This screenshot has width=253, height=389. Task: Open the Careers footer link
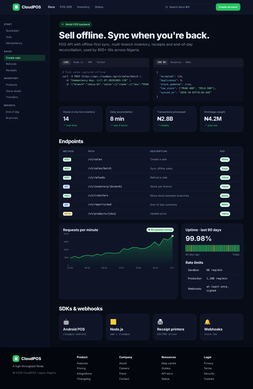click(124, 368)
